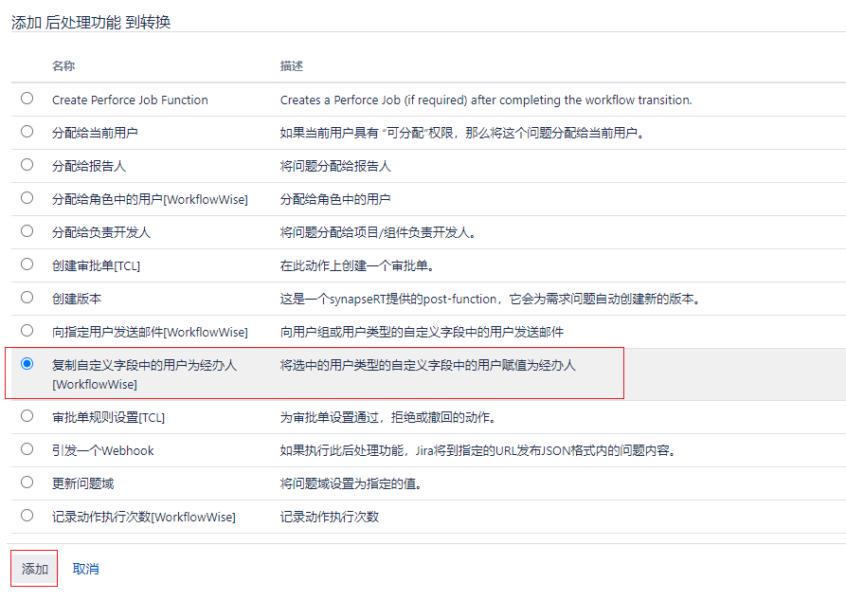Click the 创建版本 name label

coord(77,299)
